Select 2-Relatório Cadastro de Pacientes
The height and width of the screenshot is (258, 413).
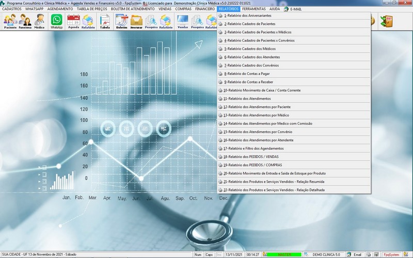click(x=294, y=24)
